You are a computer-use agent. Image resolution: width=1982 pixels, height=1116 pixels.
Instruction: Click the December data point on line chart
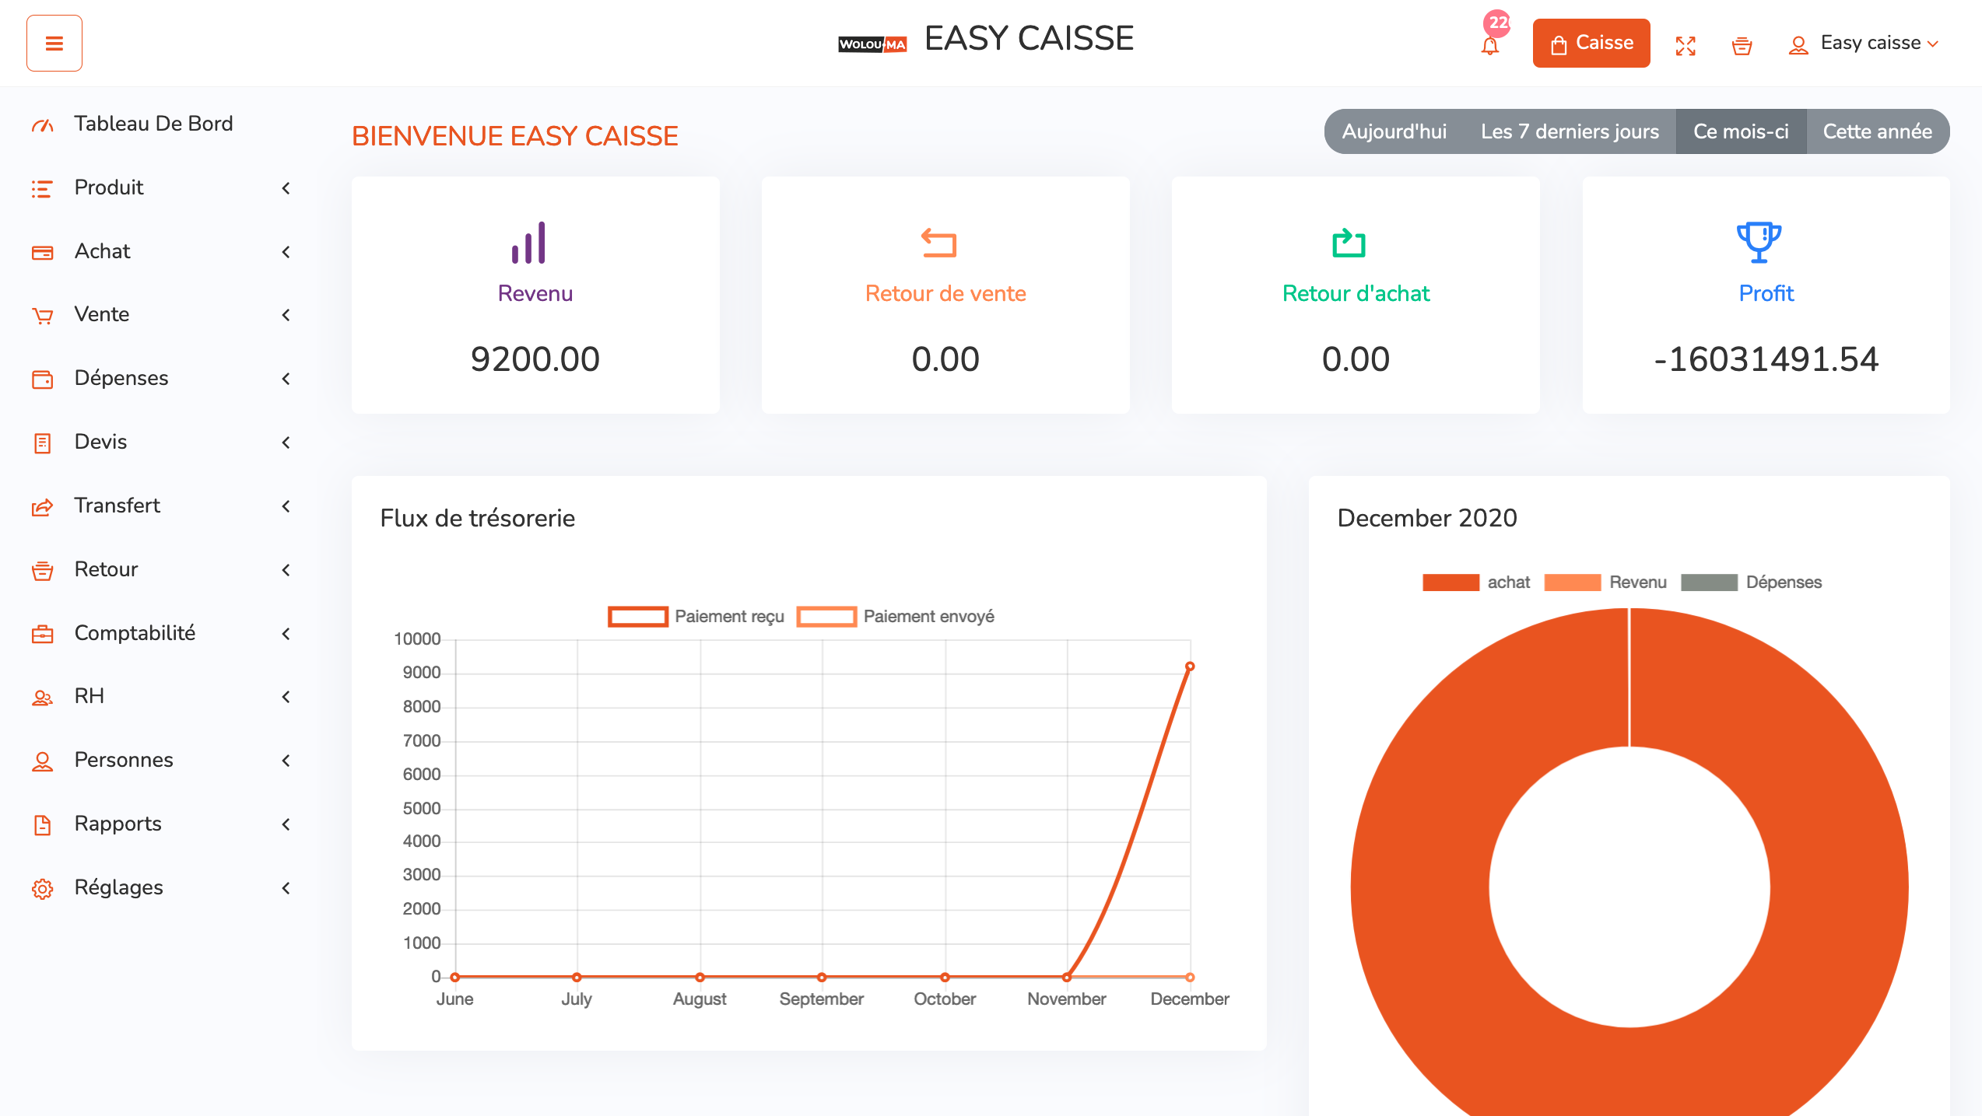pos(1190,666)
